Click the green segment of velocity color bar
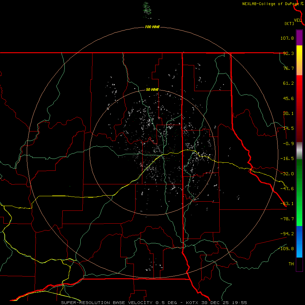 [299, 192]
